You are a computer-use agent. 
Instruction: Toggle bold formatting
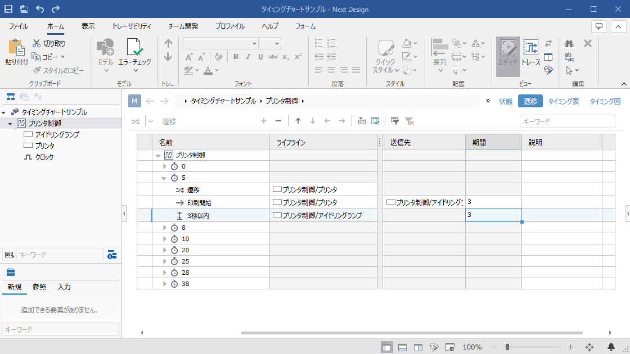coord(236,57)
